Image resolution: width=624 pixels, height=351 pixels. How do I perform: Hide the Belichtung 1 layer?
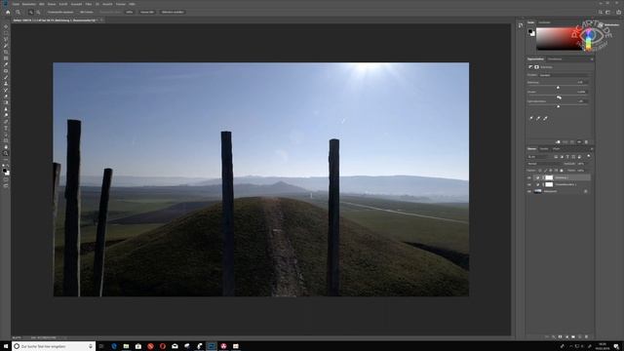click(x=529, y=177)
